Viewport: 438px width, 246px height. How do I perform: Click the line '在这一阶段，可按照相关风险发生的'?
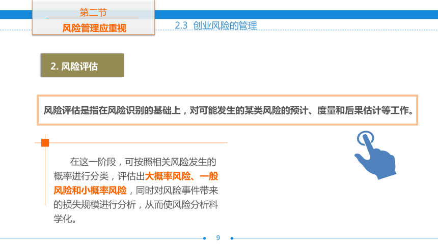coord(143,162)
